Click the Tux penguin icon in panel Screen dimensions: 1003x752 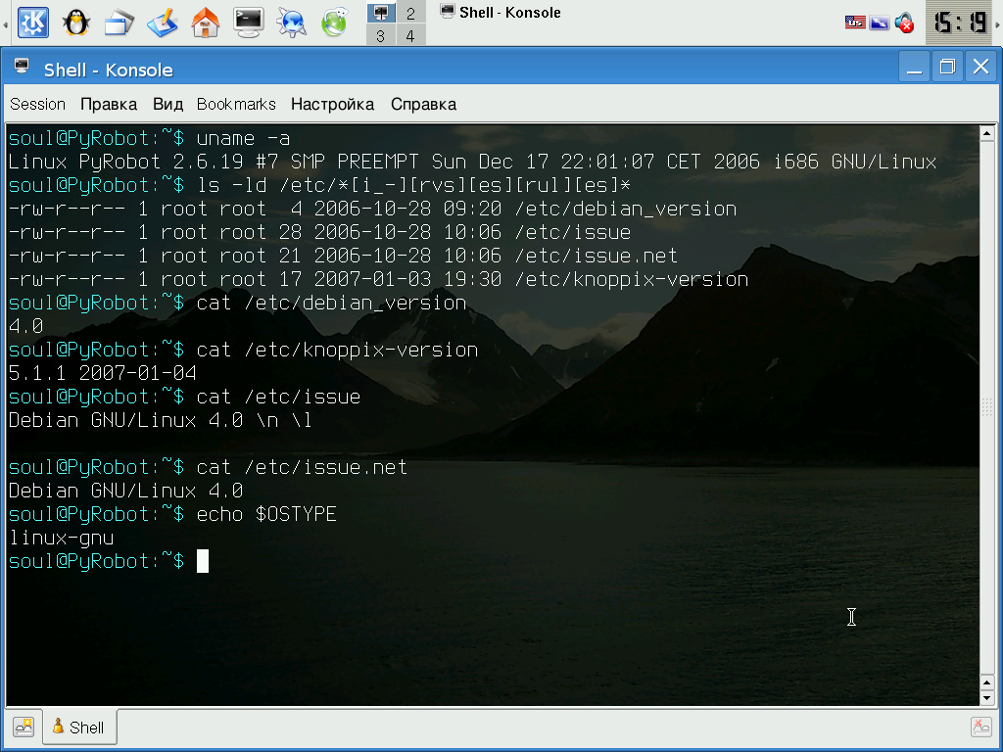pos(75,23)
